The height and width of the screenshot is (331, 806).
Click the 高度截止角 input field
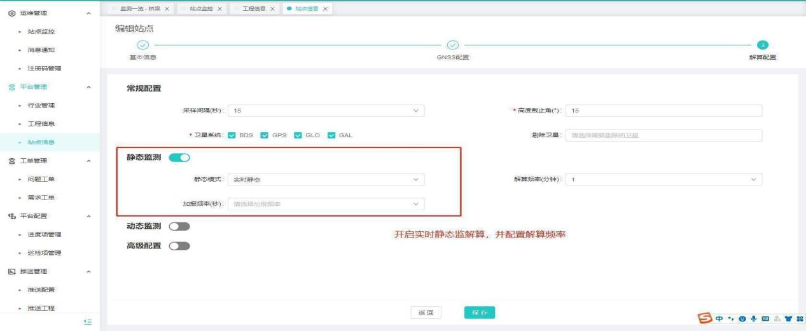(x=664, y=111)
